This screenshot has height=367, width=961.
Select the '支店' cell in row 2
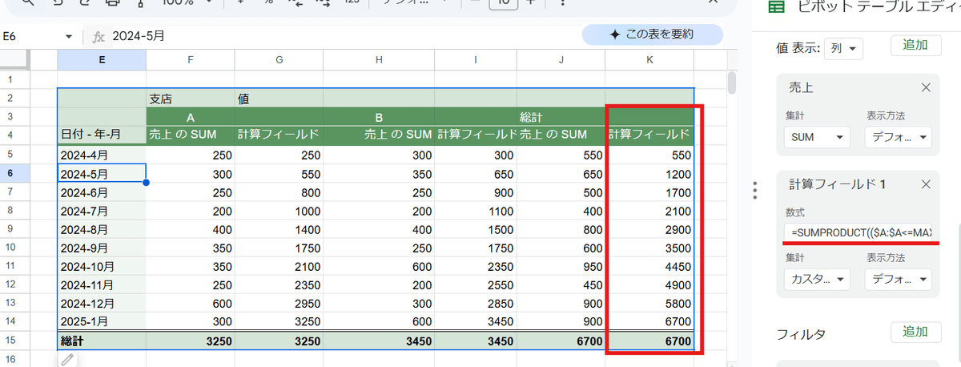[190, 99]
